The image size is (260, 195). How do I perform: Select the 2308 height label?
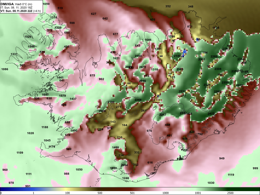point(218,69)
